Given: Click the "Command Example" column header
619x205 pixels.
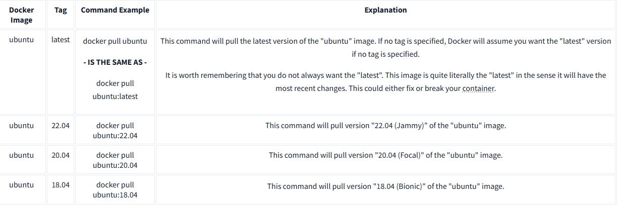Looking at the screenshot, I should (115, 10).
